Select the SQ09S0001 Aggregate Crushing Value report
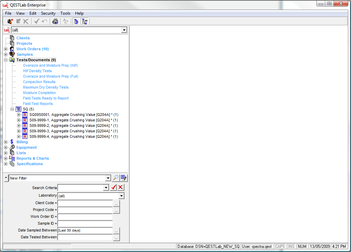 point(73,115)
